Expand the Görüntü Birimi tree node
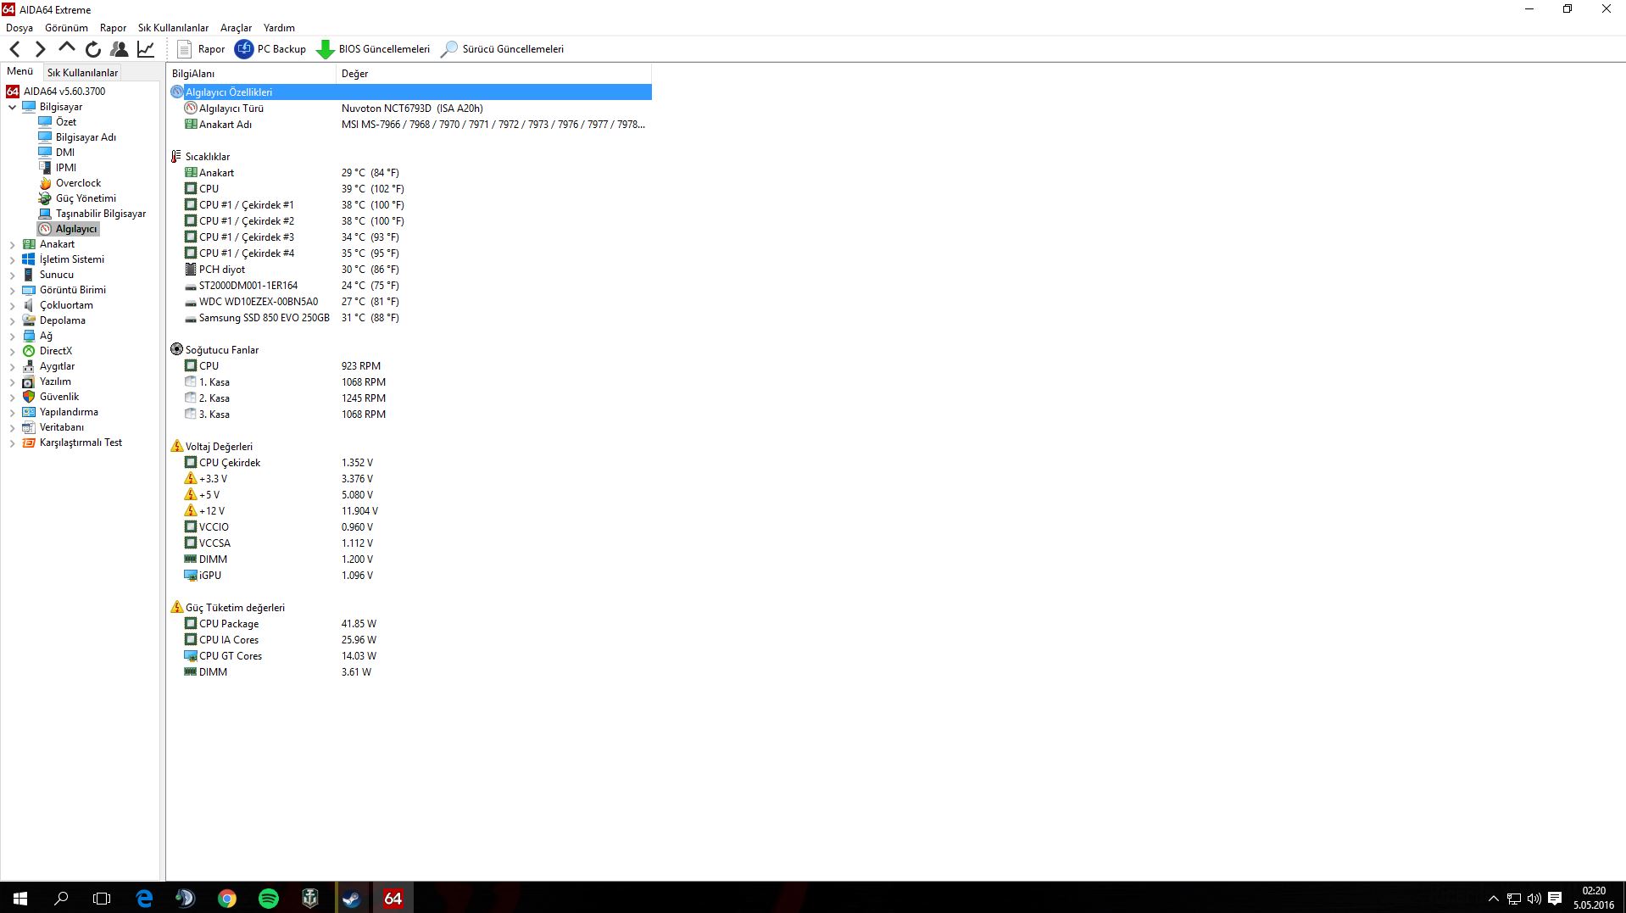Screen dimensions: 1626x913 pyautogui.click(x=13, y=290)
